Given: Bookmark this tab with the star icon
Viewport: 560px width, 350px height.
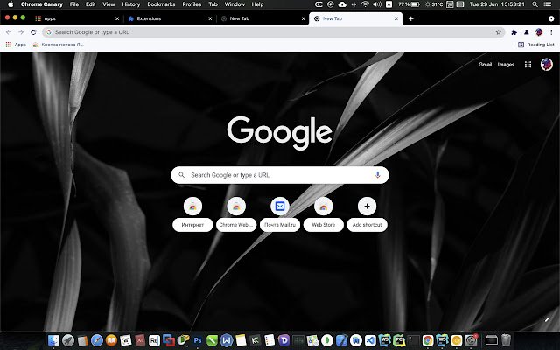Looking at the screenshot, I should pyautogui.click(x=498, y=32).
